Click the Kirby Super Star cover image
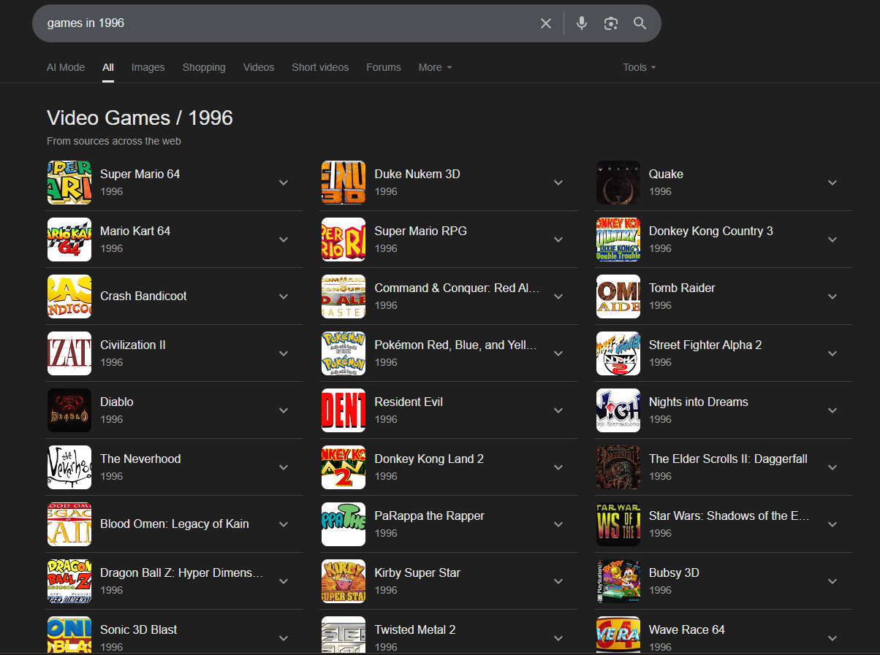This screenshot has height=655, width=880. click(344, 581)
